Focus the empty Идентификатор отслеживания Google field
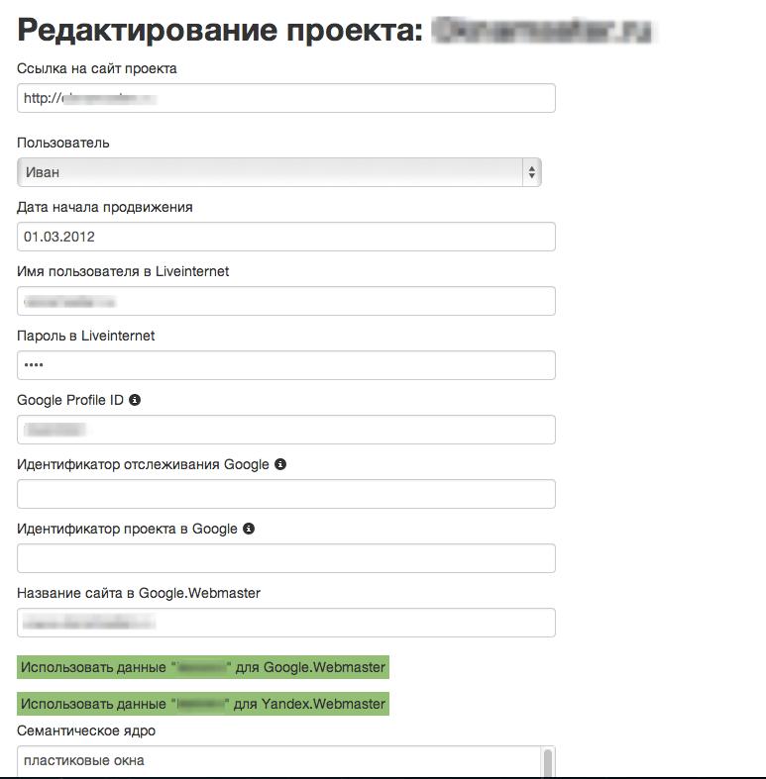The width and height of the screenshot is (766, 779). pos(286,494)
